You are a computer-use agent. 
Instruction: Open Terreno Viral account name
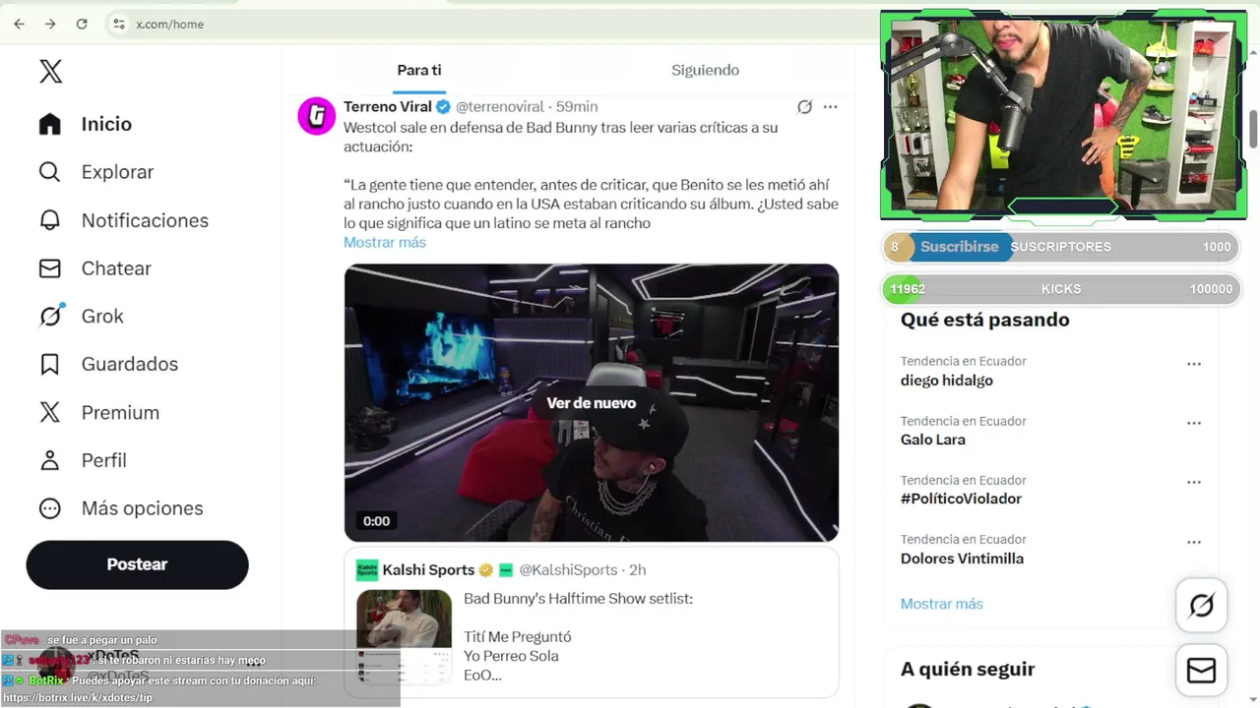(388, 106)
